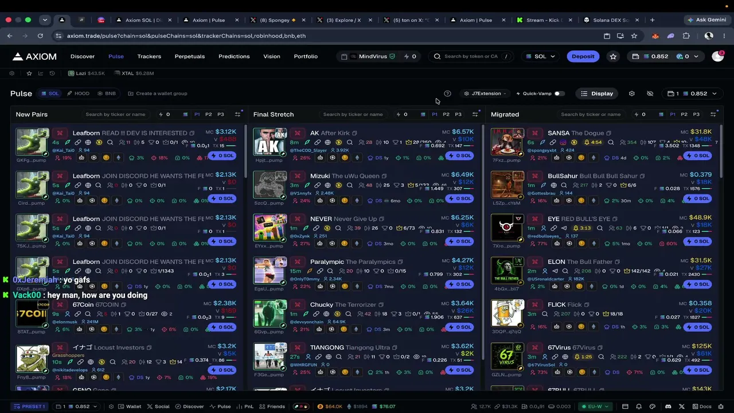Select preset P2 in New Pairs
Image resolution: width=734 pixels, height=413 pixels.
(x=209, y=114)
